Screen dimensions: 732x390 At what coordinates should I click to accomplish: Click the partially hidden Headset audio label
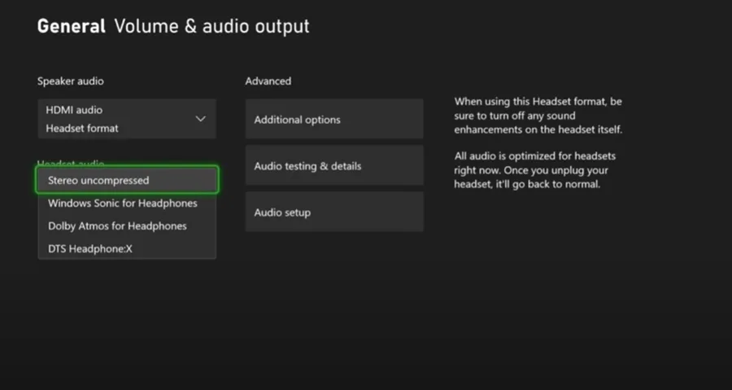[71, 164]
